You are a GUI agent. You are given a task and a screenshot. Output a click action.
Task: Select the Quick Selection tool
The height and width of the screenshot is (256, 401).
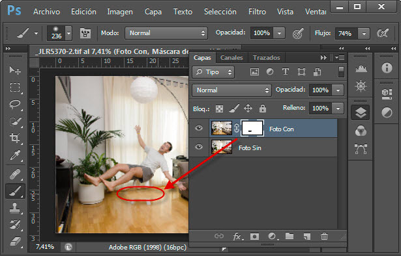15,122
